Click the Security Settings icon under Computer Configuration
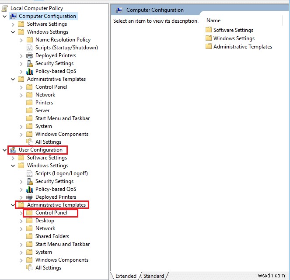The height and width of the screenshot is (280, 290). (x=30, y=63)
